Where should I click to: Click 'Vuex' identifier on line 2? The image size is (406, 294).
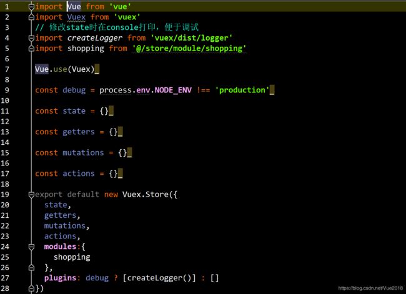pos(76,17)
